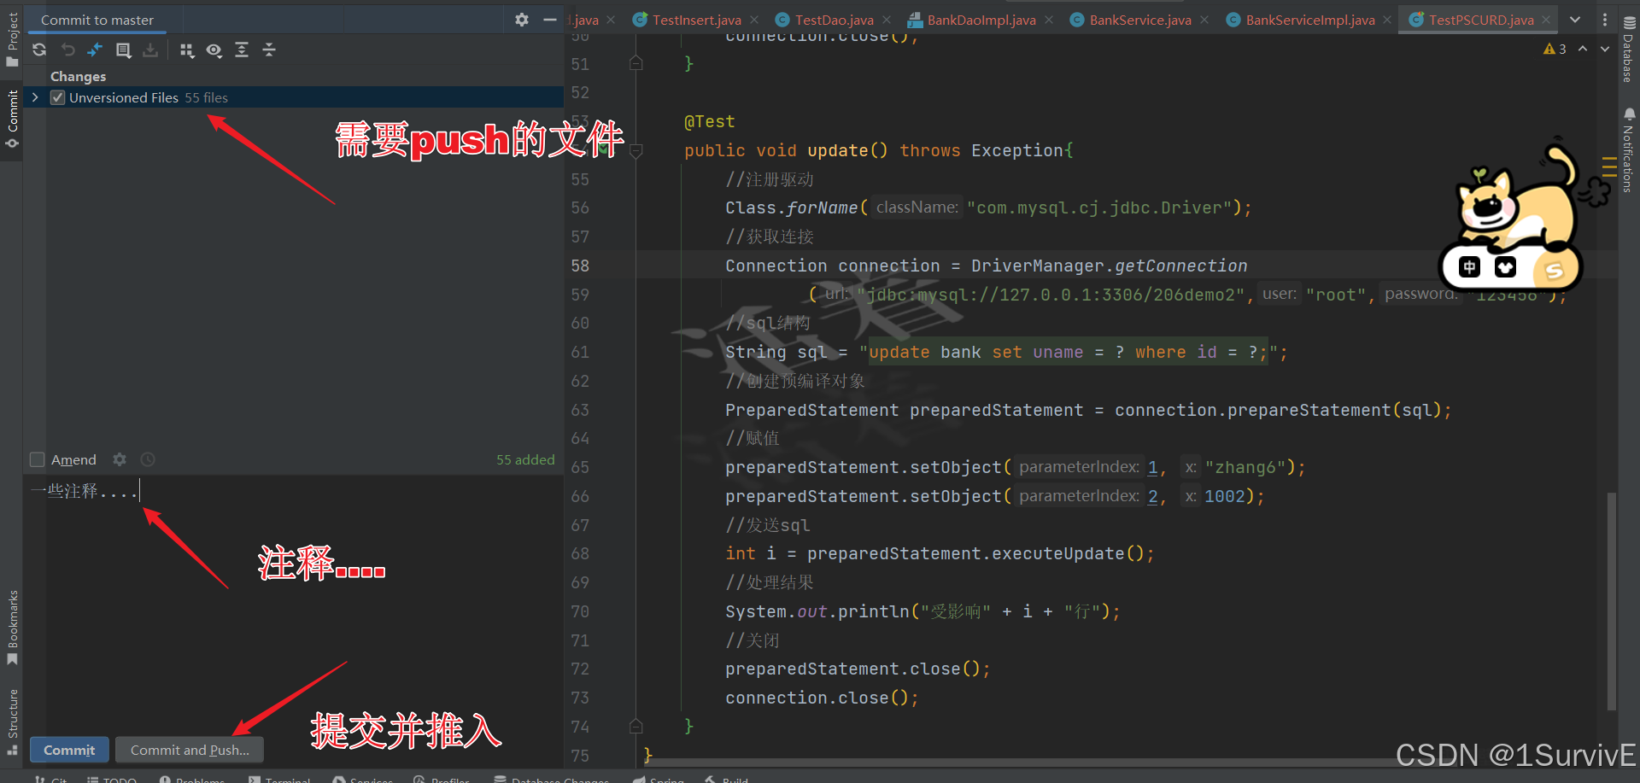Open the Notifications tool window

coord(1628,149)
